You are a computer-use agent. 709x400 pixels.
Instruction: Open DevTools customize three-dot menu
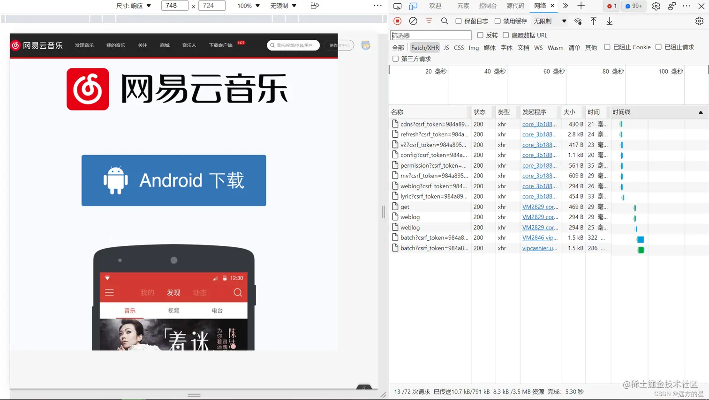point(687,6)
